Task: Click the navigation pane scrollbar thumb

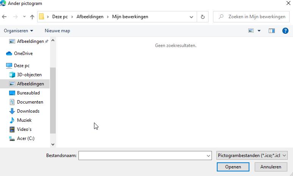Action: pyautogui.click(x=53, y=101)
